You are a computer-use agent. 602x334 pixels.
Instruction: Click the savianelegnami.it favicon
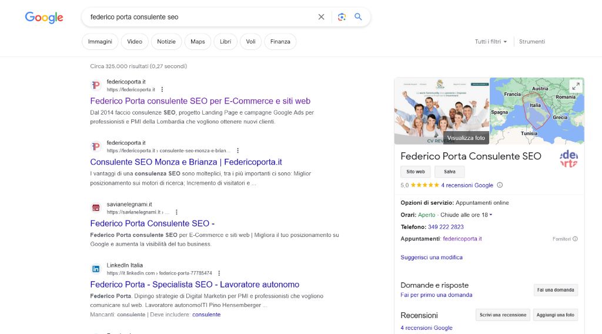[96, 208]
